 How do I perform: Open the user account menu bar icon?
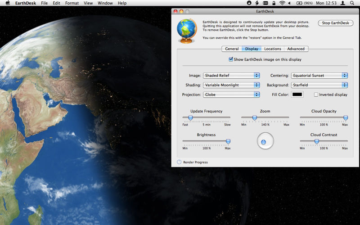[x=343, y=3]
